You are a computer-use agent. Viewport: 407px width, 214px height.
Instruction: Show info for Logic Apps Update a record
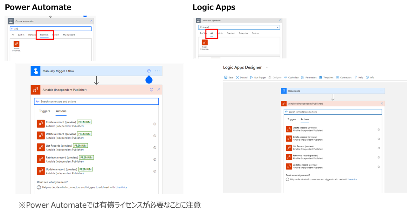(x=379, y=166)
